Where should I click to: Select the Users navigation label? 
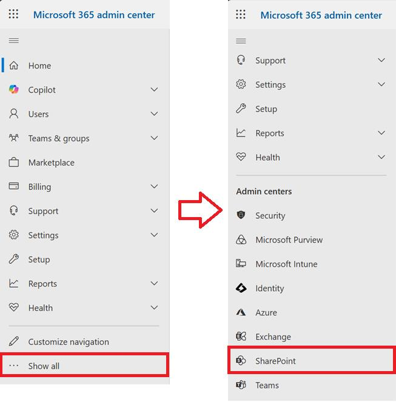click(38, 114)
